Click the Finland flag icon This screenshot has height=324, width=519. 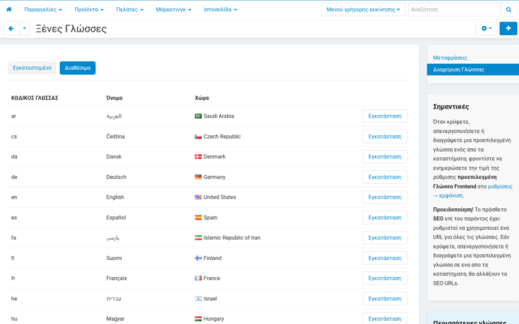pos(198,258)
